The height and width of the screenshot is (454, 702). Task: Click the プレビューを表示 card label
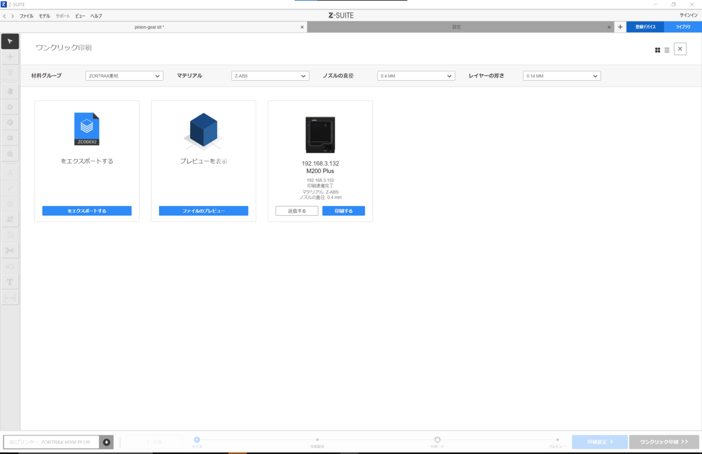click(204, 161)
